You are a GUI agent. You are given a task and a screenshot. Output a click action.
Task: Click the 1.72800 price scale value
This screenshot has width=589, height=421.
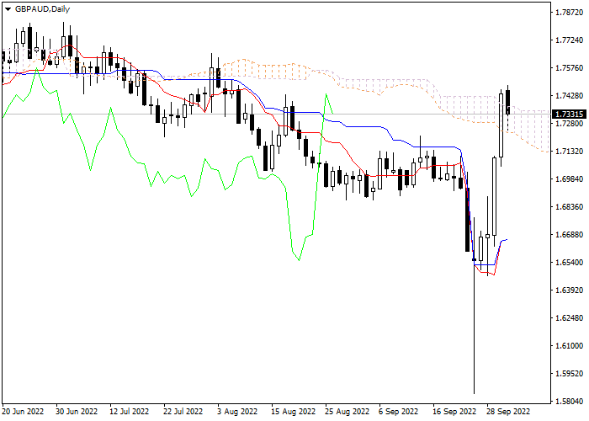(569, 124)
